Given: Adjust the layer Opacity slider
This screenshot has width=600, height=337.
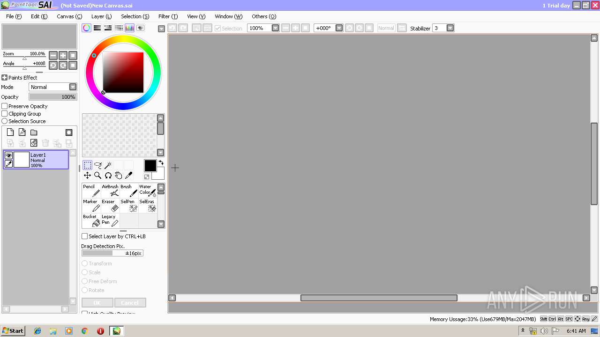Looking at the screenshot, I should [x=52, y=97].
